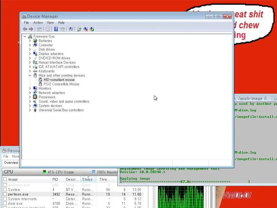The width and height of the screenshot is (277, 208).
Task: Click the Back arrow in Device Manager toolbar
Action: pyautogui.click(x=25, y=29)
